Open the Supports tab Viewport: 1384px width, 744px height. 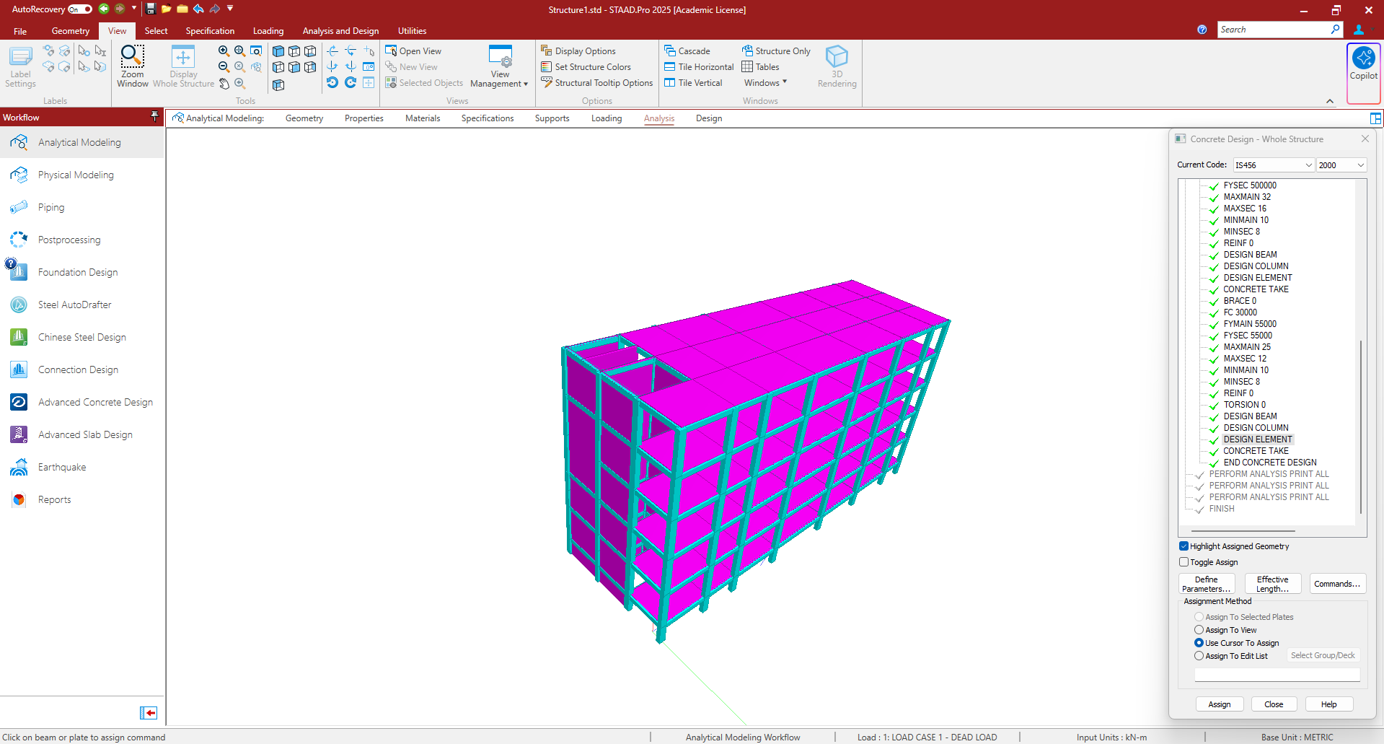[x=552, y=118]
